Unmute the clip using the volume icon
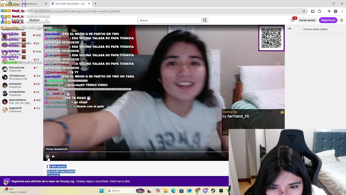 54,157
